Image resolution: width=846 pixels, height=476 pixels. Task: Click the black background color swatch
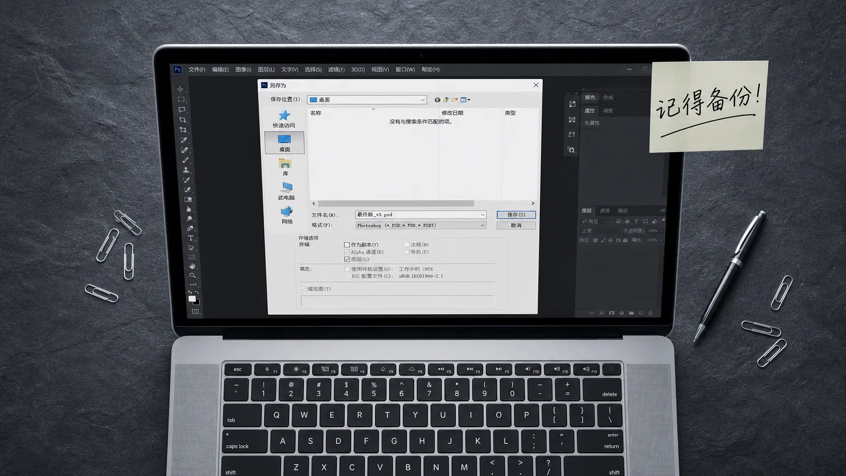(197, 302)
